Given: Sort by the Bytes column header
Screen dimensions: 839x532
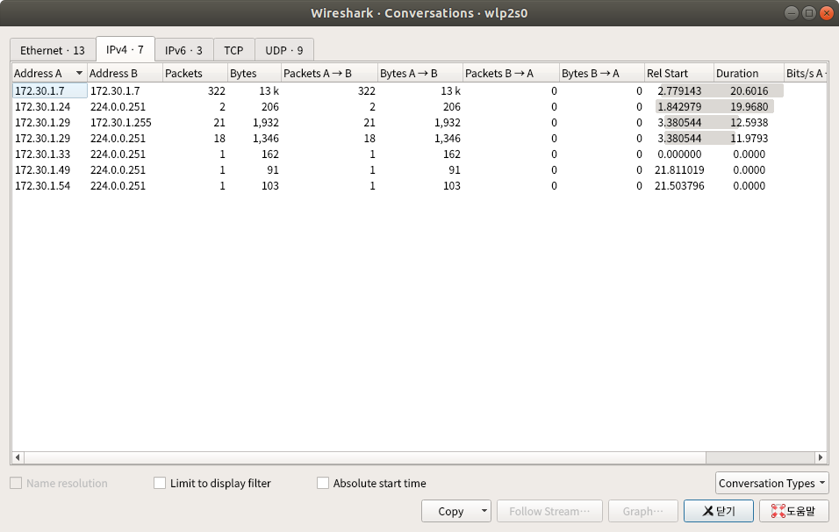Looking at the screenshot, I should coord(255,74).
